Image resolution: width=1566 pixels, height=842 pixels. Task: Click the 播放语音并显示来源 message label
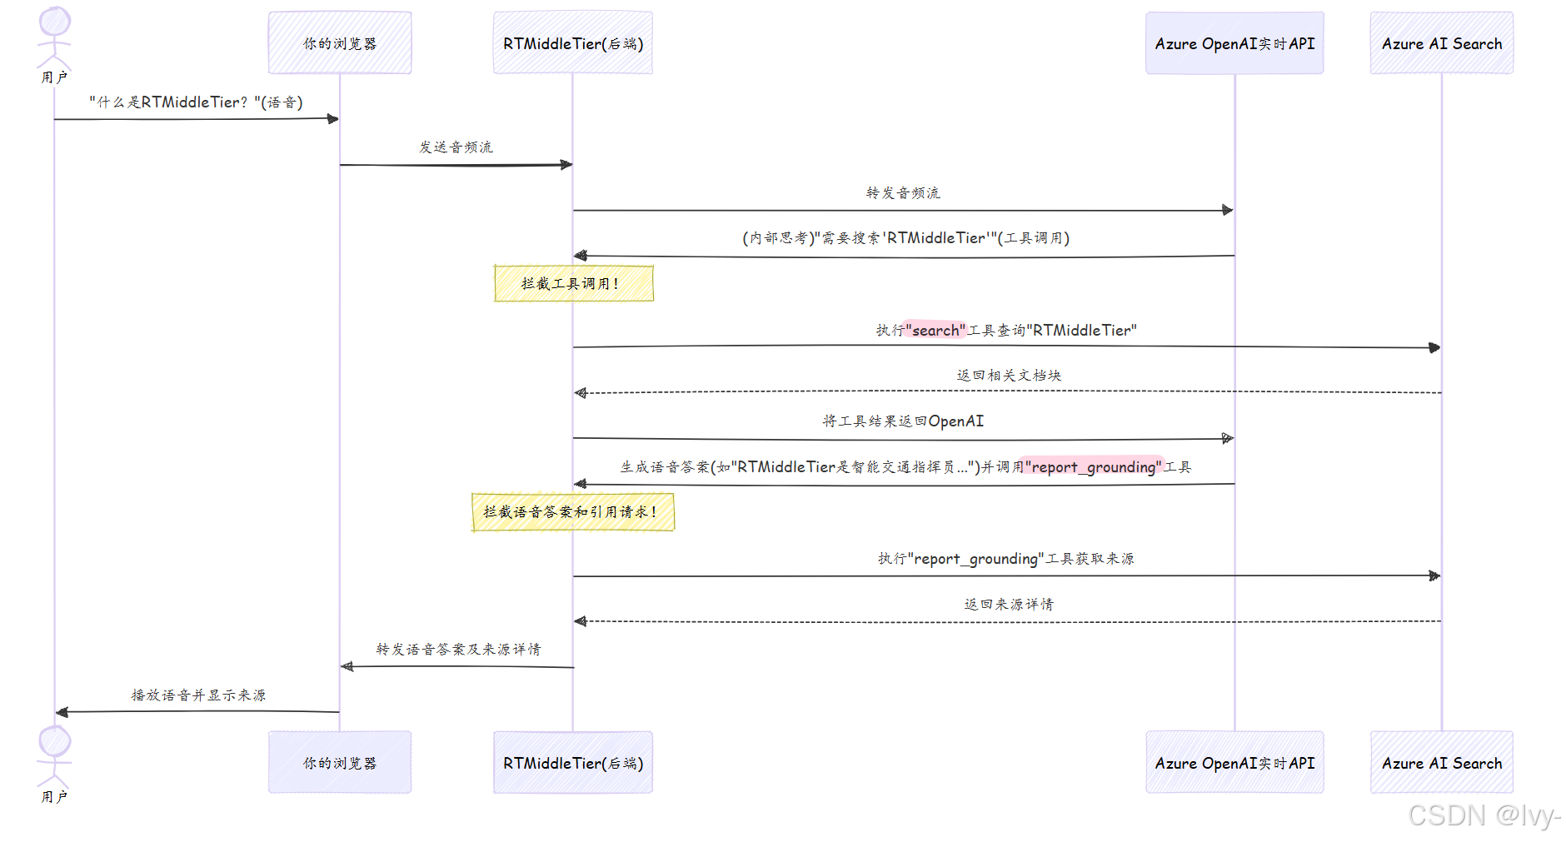[x=198, y=695]
